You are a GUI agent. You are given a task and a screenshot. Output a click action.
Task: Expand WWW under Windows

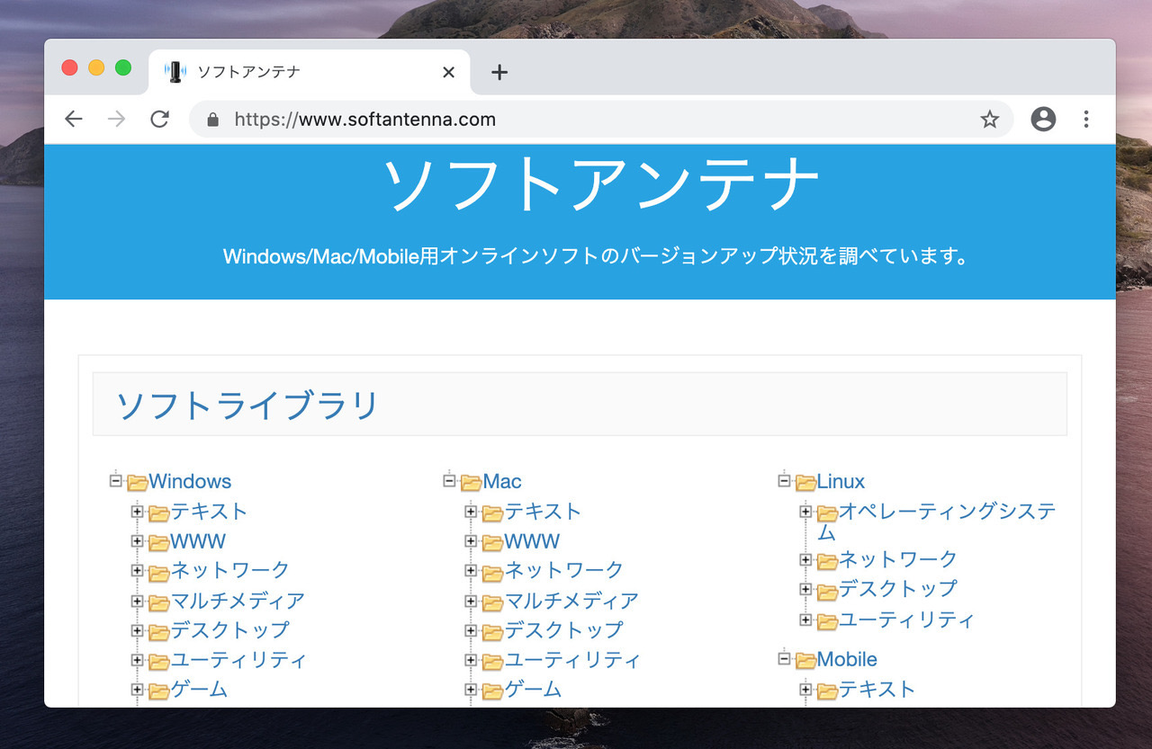coord(137,541)
